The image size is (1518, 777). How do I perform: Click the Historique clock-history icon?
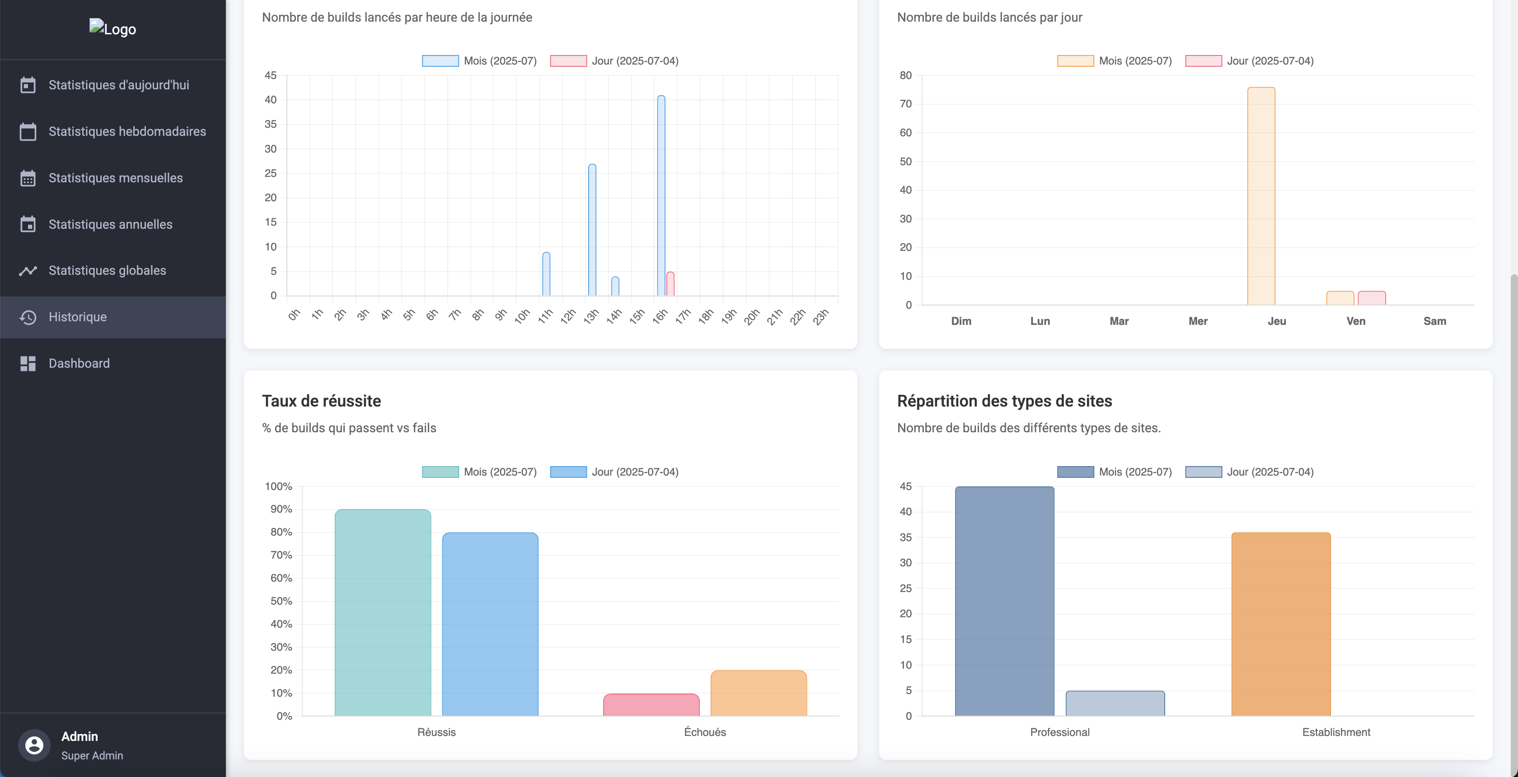pyautogui.click(x=28, y=317)
